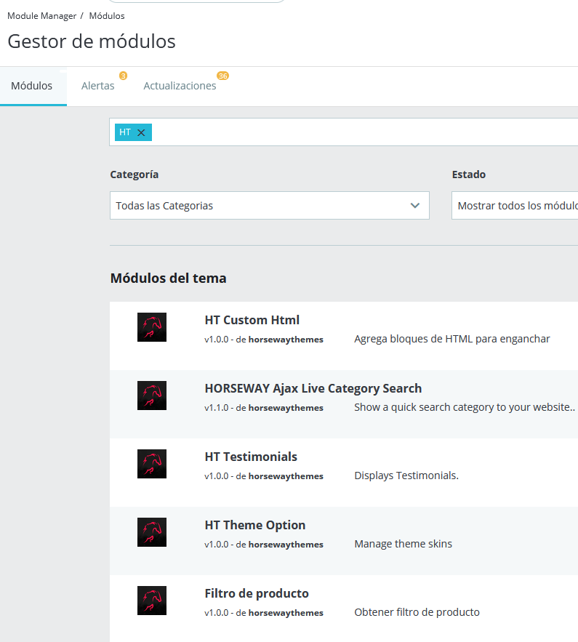Open the Todas las Categorias dropdown
The height and width of the screenshot is (642, 578).
coord(269,206)
